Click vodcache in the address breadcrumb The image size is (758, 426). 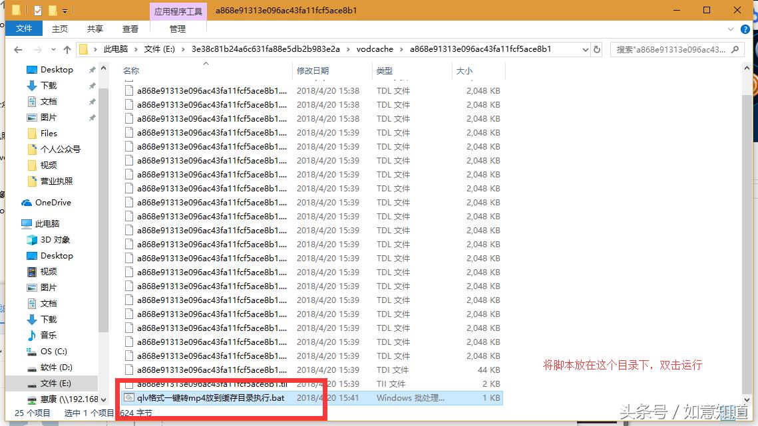tap(375, 49)
